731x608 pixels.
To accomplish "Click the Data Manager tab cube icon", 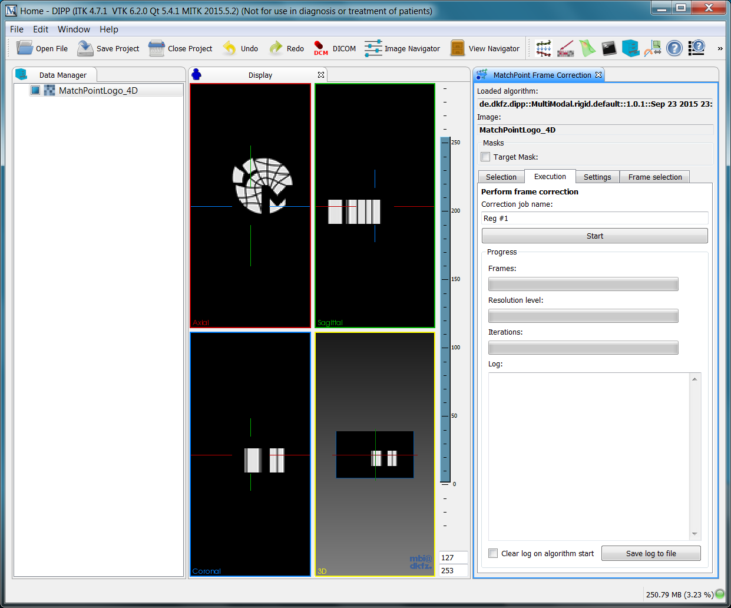I will click(x=21, y=74).
